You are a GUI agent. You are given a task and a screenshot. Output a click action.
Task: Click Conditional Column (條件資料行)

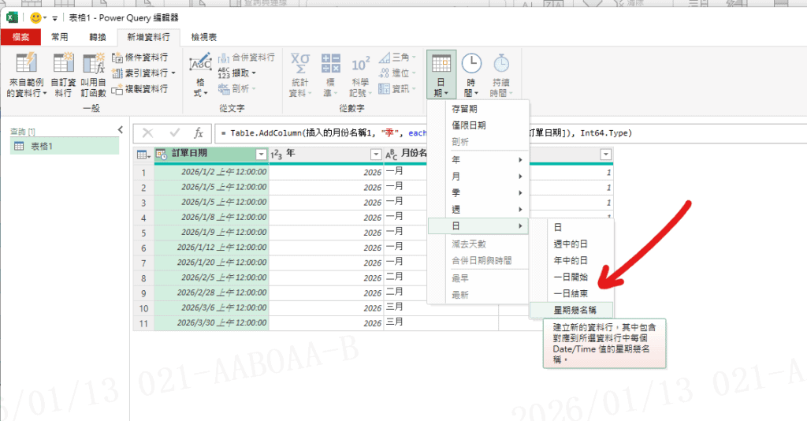tap(140, 57)
